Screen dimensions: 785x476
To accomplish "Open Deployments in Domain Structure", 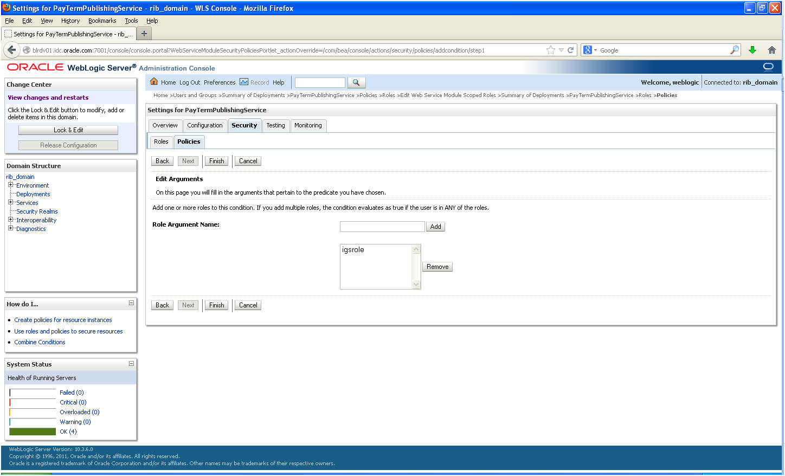I will pyautogui.click(x=33, y=194).
